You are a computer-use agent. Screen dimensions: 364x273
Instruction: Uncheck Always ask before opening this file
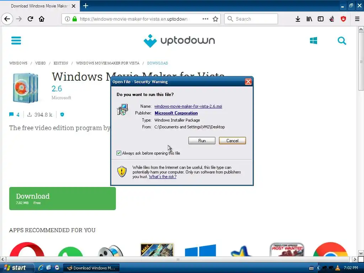tap(119, 153)
